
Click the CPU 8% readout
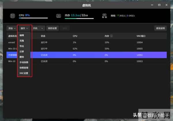24,15
